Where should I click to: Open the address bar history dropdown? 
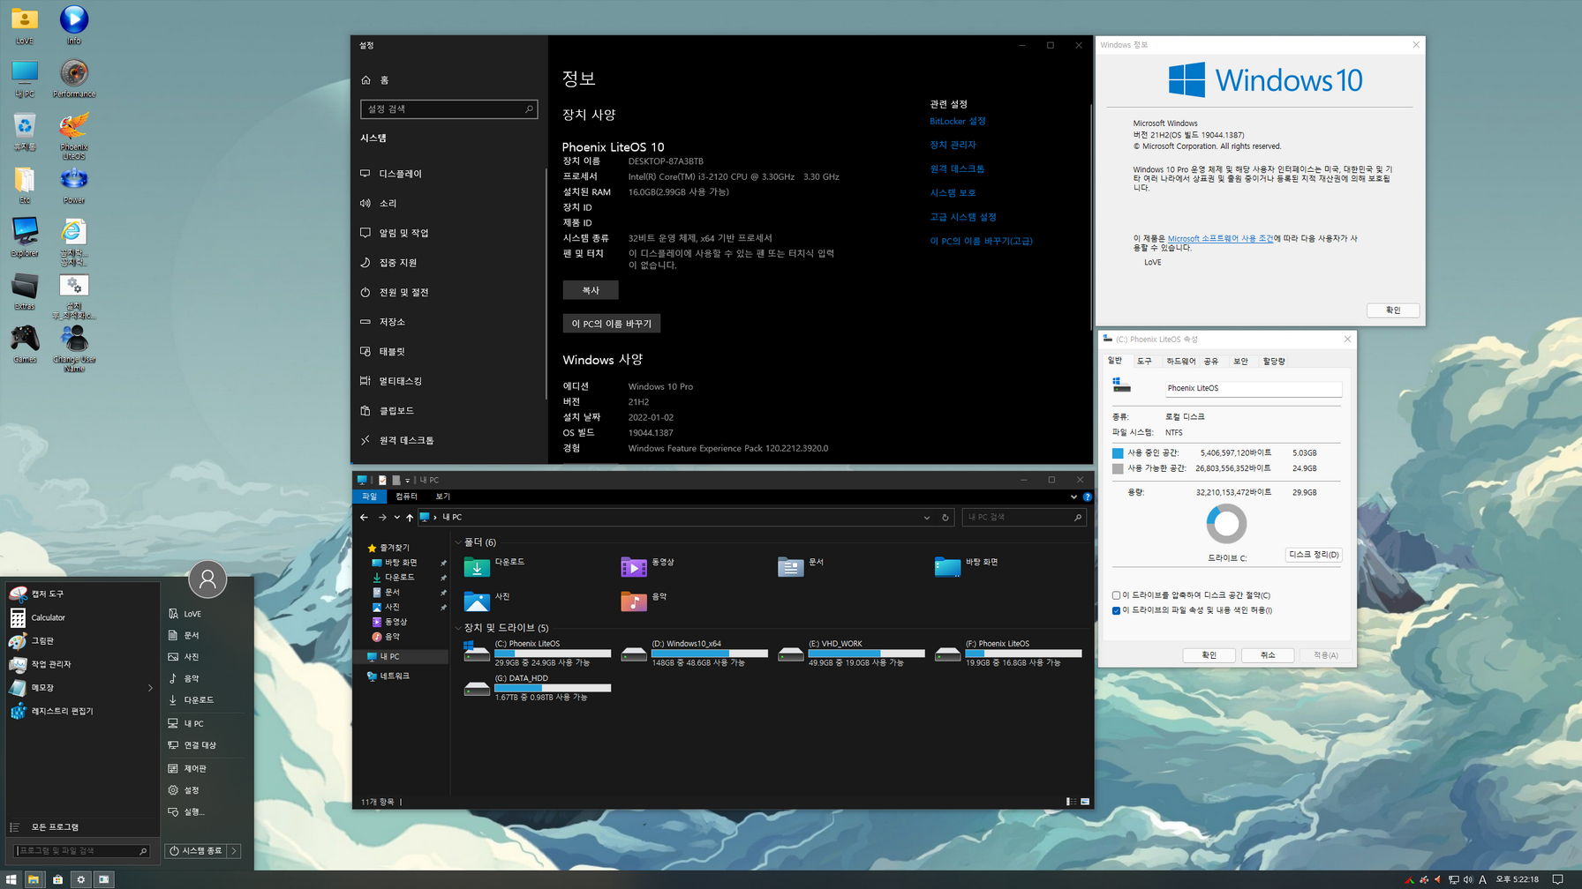[926, 518]
